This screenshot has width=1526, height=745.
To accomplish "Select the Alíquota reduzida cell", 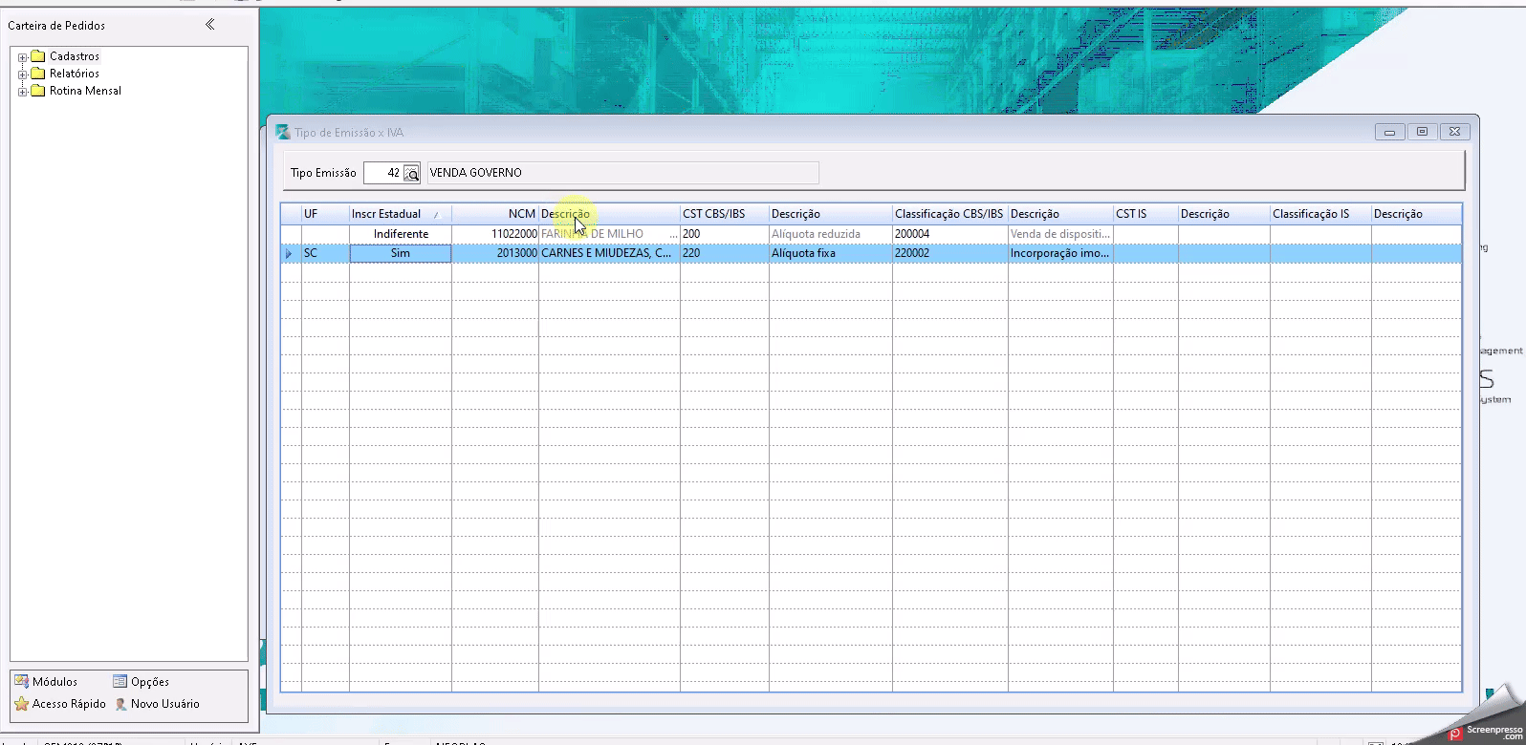I will tap(831, 234).
